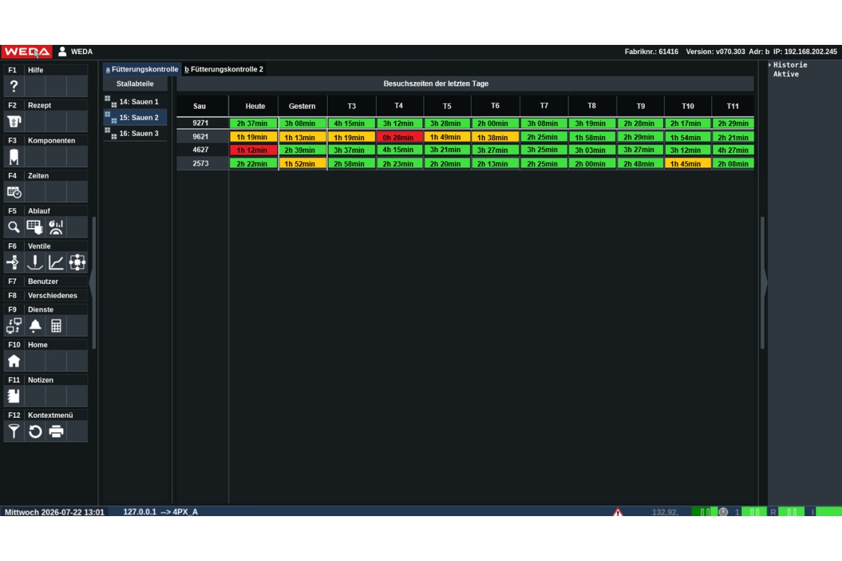Open the Dienste alarm bell icon
The height and width of the screenshot is (561, 842).
click(34, 325)
